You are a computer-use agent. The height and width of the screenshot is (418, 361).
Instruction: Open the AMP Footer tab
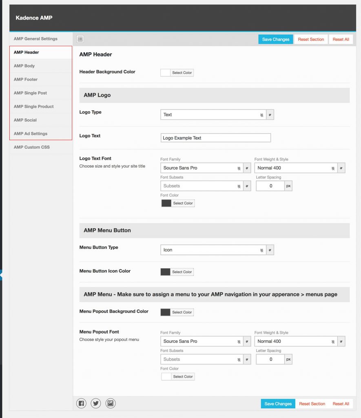pyautogui.click(x=41, y=80)
